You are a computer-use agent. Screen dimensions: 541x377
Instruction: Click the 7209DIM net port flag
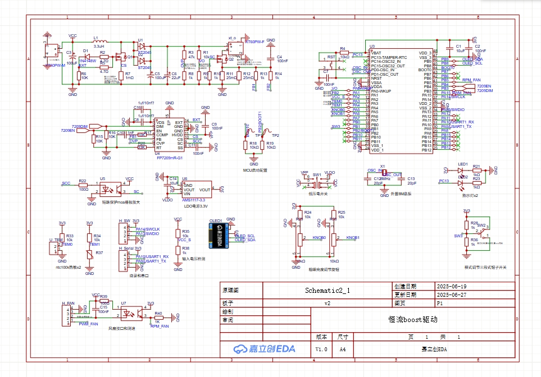coord(95,126)
